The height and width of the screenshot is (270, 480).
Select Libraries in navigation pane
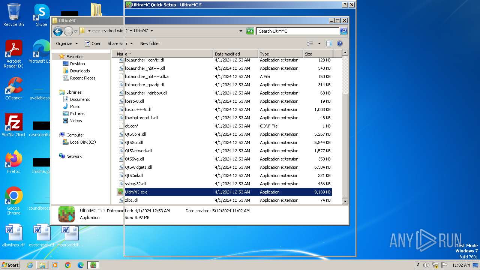[x=73, y=92]
